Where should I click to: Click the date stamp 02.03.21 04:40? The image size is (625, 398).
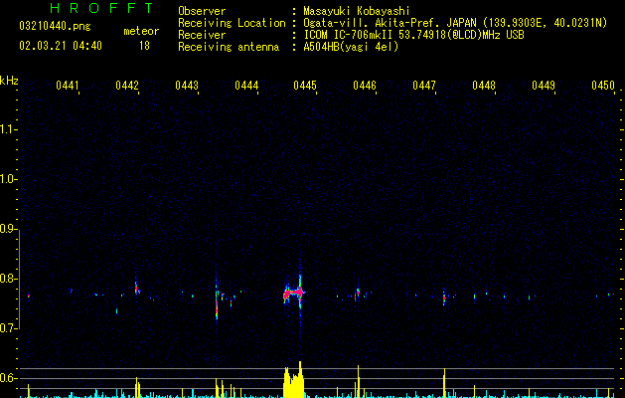tap(61, 46)
